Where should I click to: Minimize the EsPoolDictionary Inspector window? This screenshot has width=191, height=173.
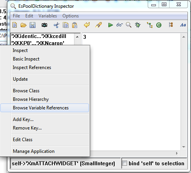pyautogui.click(x=154, y=5)
